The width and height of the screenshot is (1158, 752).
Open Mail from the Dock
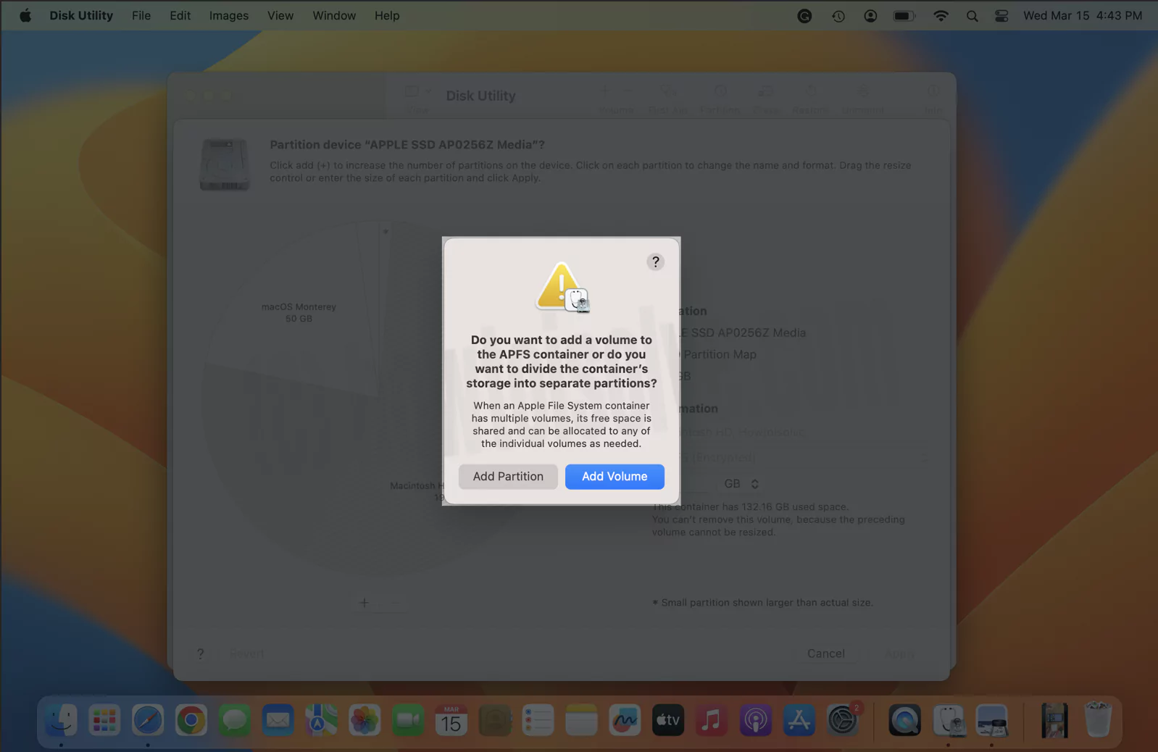pos(278,721)
